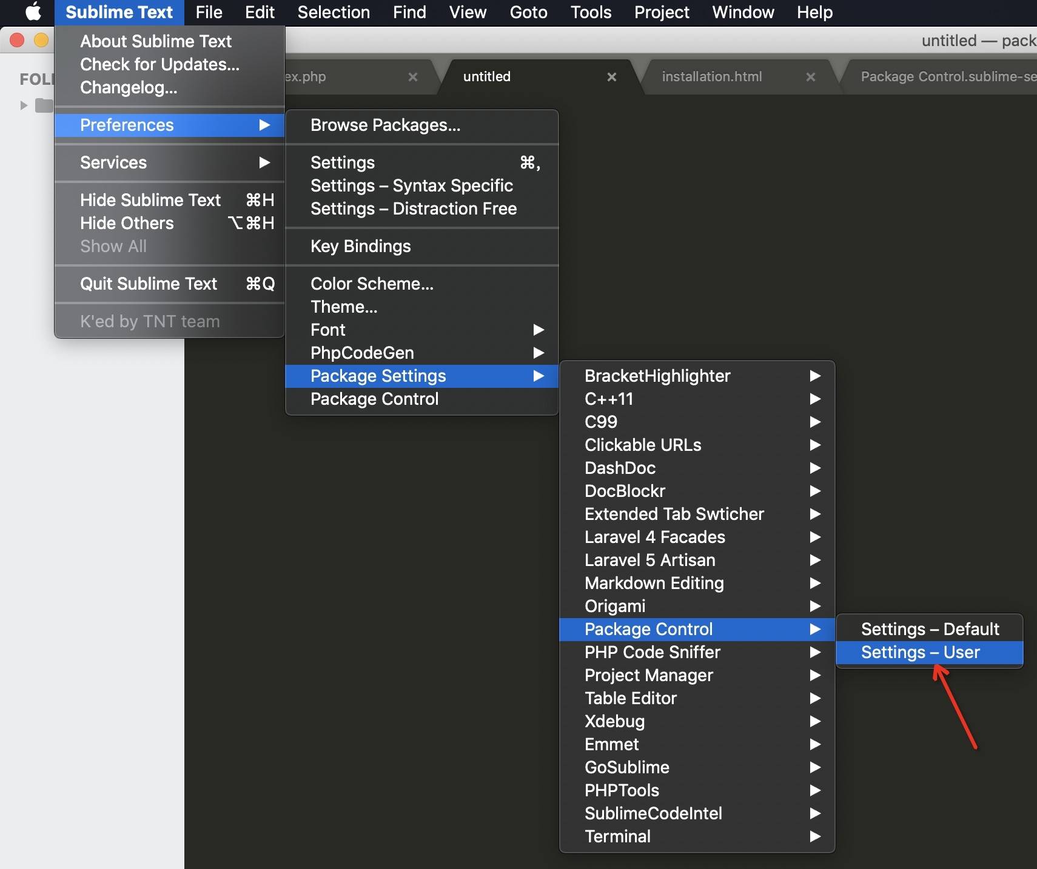Select Package Control under Package Settings entry

(x=421, y=399)
